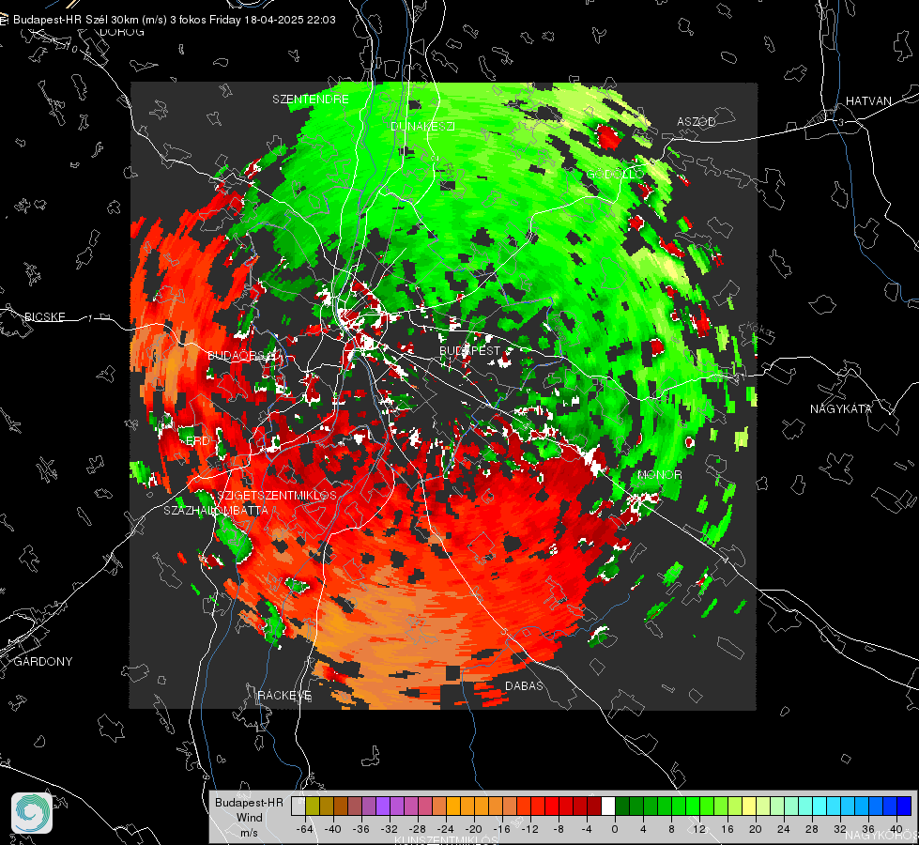This screenshot has width=919, height=845.
Task: Select the GODOLLO label on the radar
Action: coord(615,174)
